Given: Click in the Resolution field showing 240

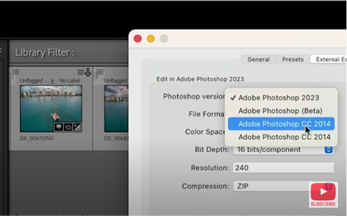Looking at the screenshot, I should 283,168.
